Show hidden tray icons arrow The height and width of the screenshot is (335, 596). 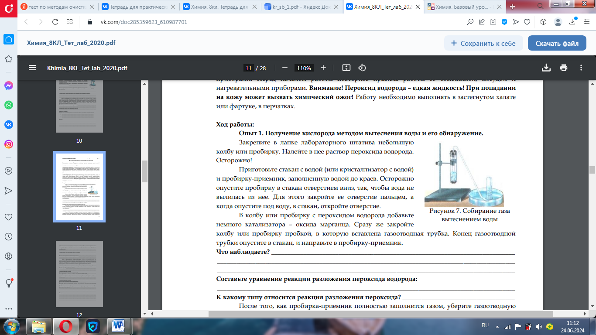(x=497, y=327)
